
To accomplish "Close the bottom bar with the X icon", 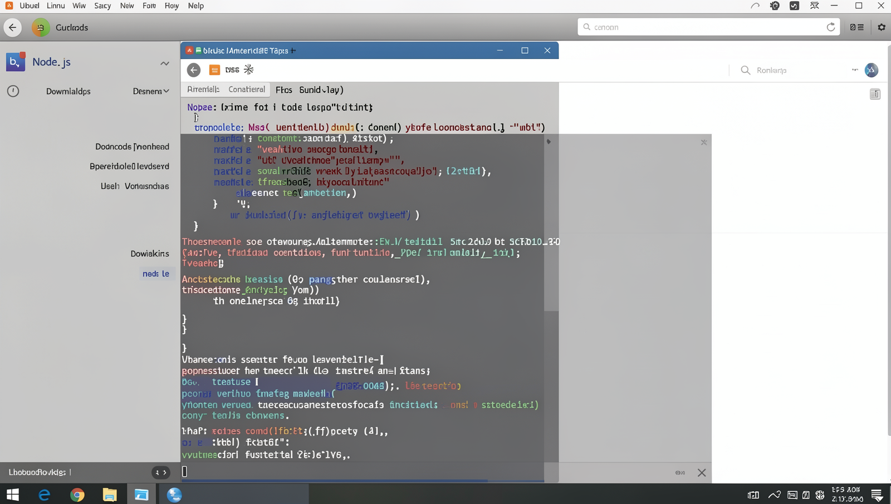I will pos(702,473).
